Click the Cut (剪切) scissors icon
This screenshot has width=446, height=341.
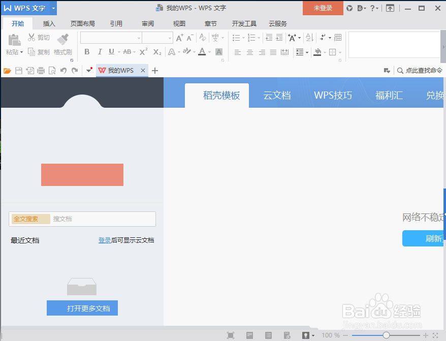click(x=31, y=37)
